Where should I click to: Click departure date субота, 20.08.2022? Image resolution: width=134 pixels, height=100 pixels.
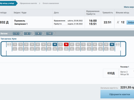point(75,21)
